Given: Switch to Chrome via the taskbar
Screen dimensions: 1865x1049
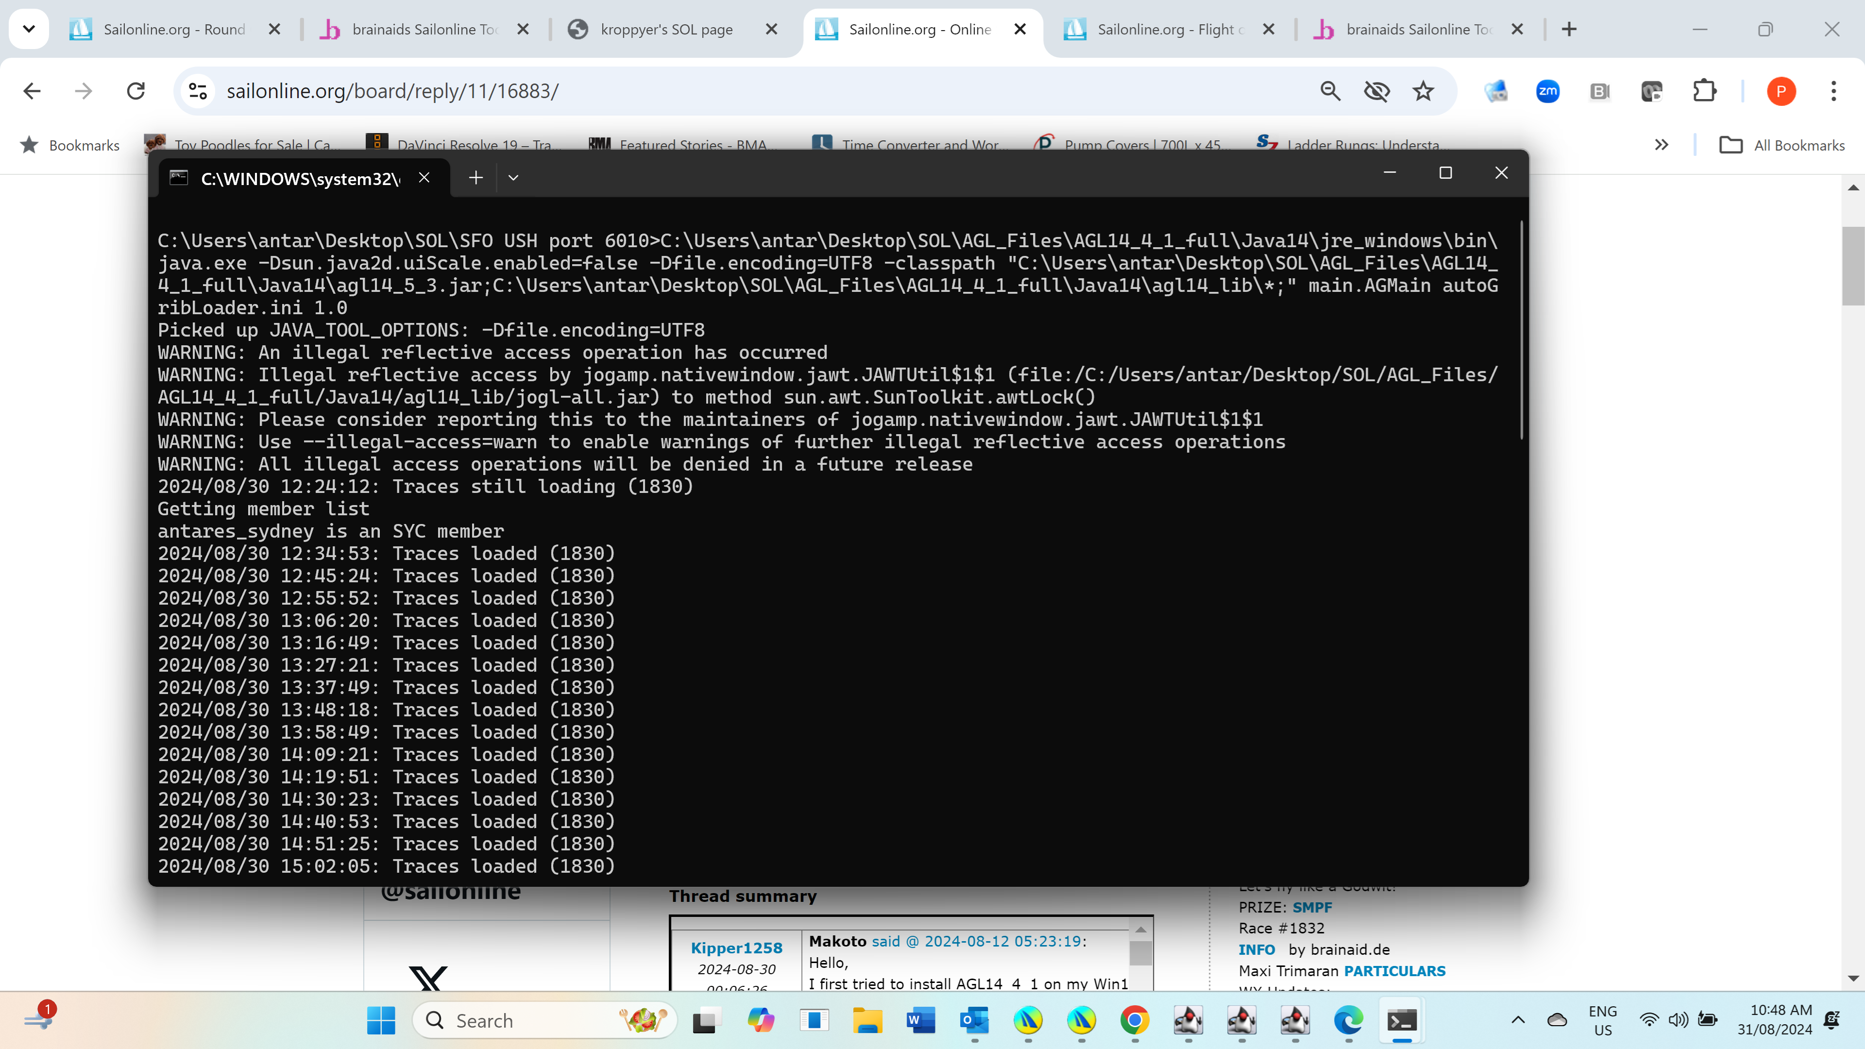Looking at the screenshot, I should (1135, 1021).
